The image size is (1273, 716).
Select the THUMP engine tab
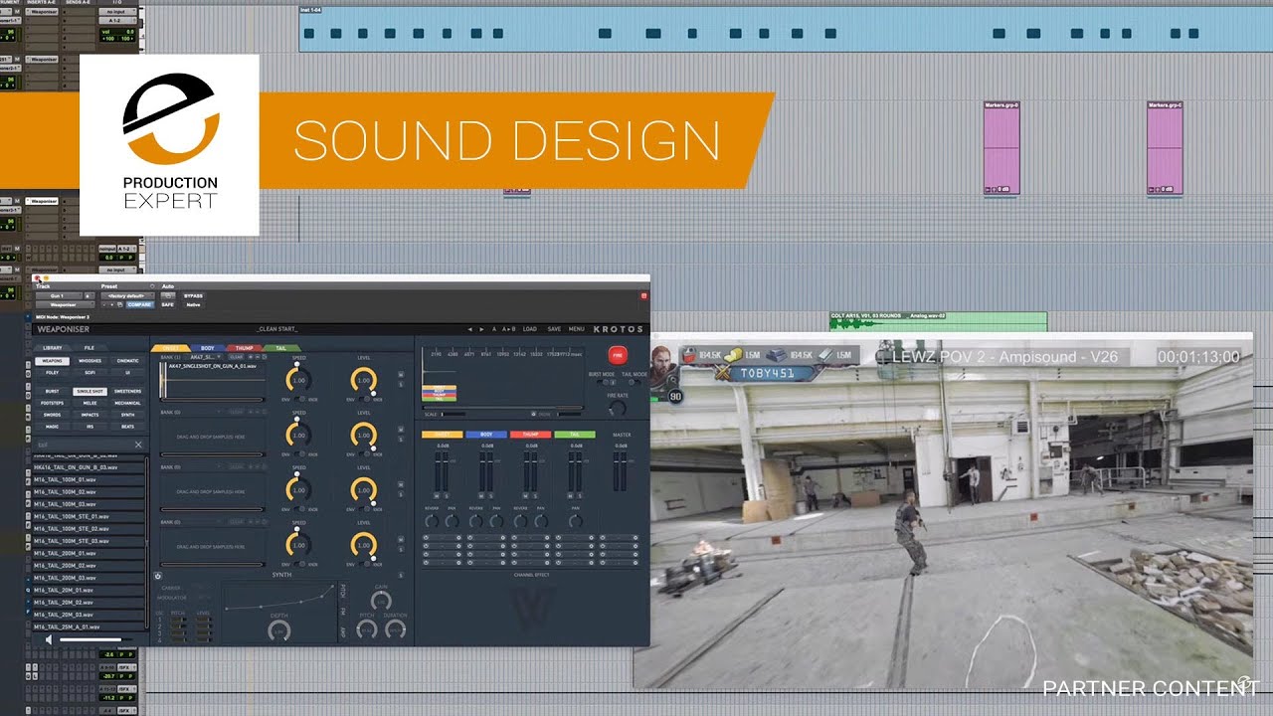[245, 348]
